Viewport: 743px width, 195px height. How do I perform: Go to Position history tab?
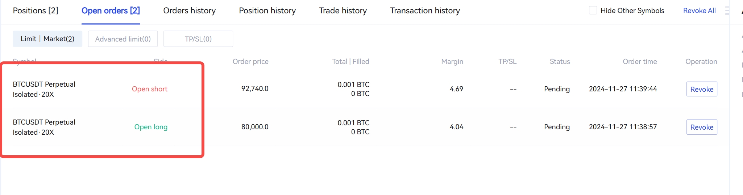(x=267, y=11)
